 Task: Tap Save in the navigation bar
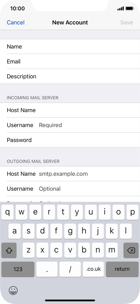point(127,23)
